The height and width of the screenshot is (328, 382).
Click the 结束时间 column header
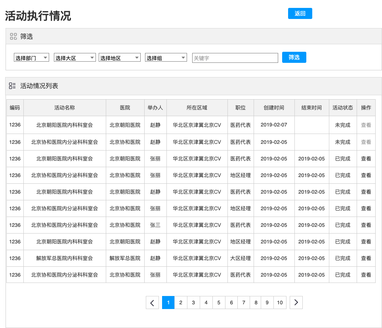[311, 107]
